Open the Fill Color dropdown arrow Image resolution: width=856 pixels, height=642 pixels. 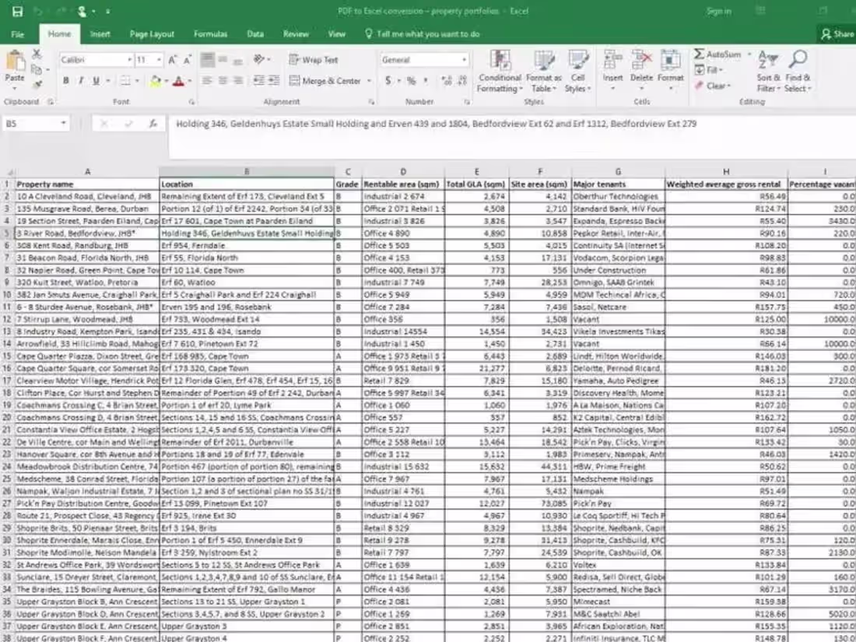tap(167, 81)
